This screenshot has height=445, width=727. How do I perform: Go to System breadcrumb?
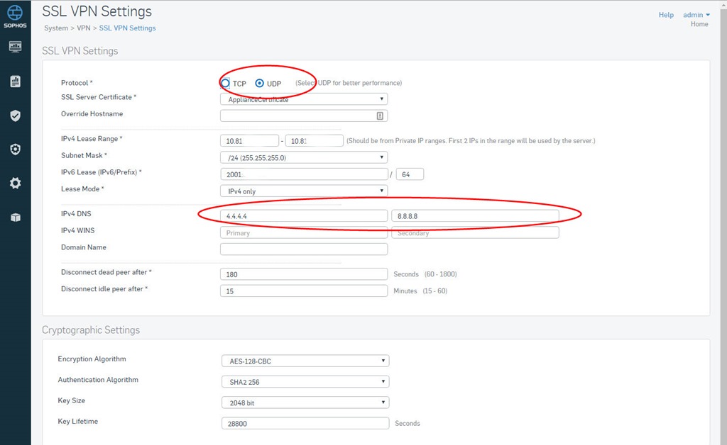[x=56, y=28]
